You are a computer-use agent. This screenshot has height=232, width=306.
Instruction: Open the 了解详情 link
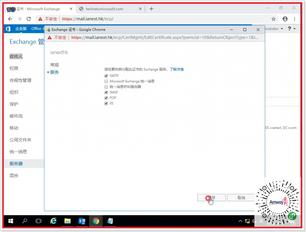pyautogui.click(x=177, y=69)
